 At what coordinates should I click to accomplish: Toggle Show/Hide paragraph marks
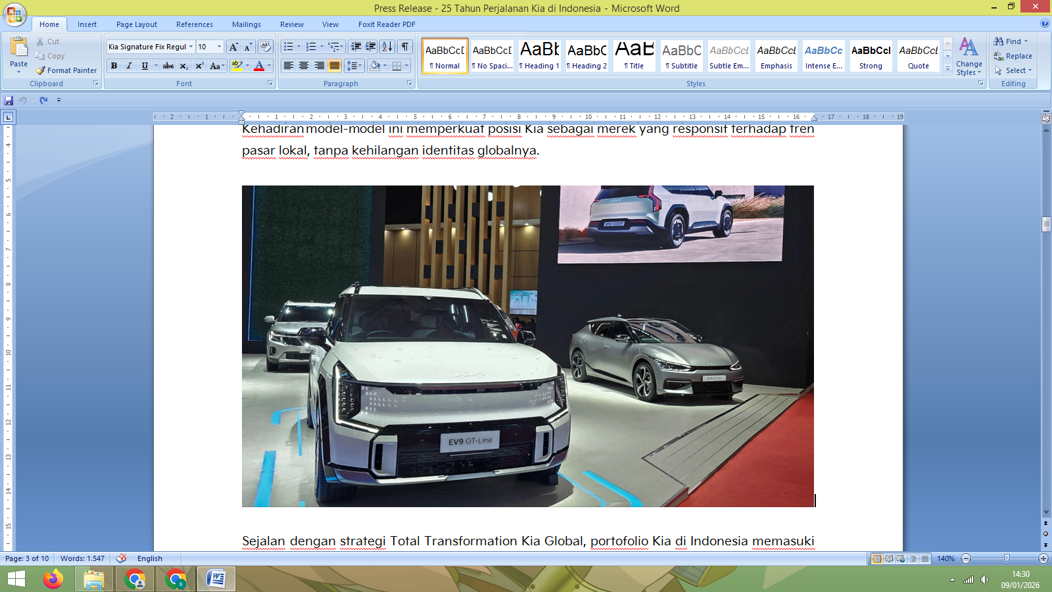(x=405, y=47)
